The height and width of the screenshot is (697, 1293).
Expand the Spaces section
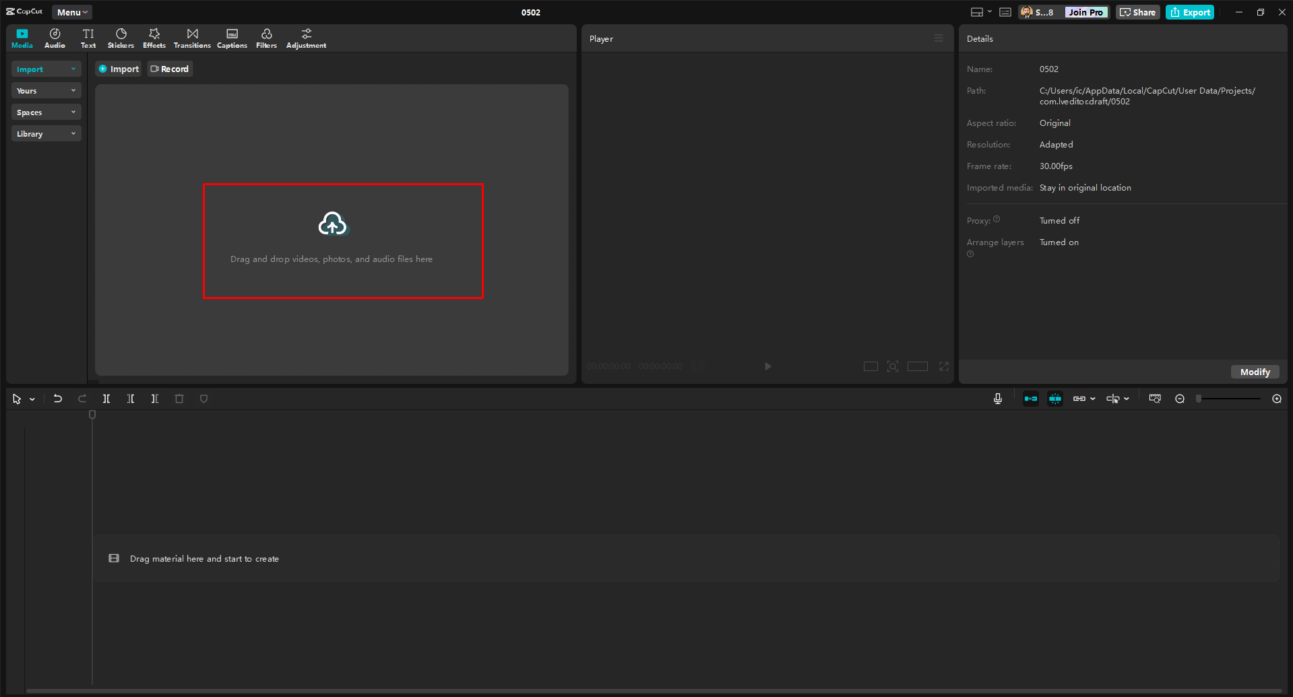coord(46,112)
